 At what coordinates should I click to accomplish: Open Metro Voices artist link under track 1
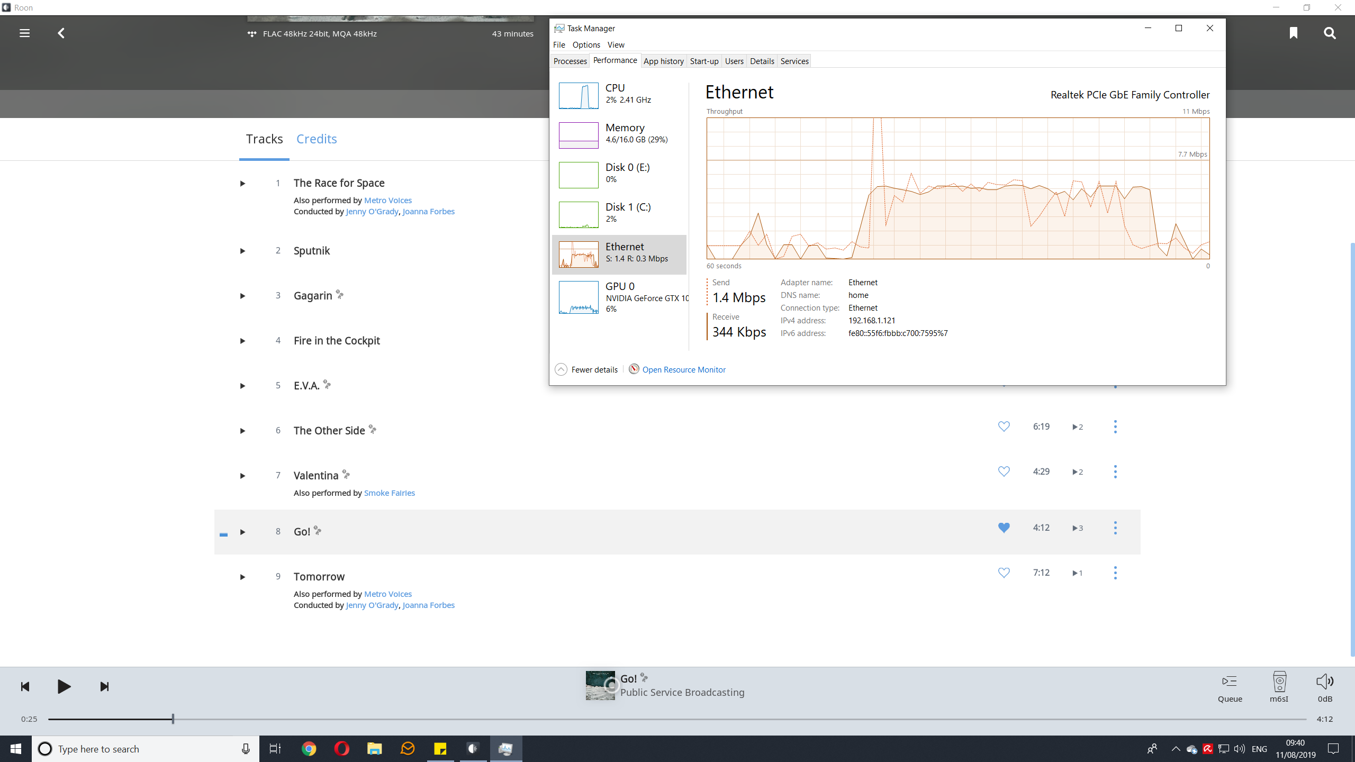point(388,200)
